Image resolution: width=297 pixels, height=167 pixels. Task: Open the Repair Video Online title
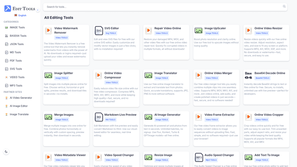point(168,28)
